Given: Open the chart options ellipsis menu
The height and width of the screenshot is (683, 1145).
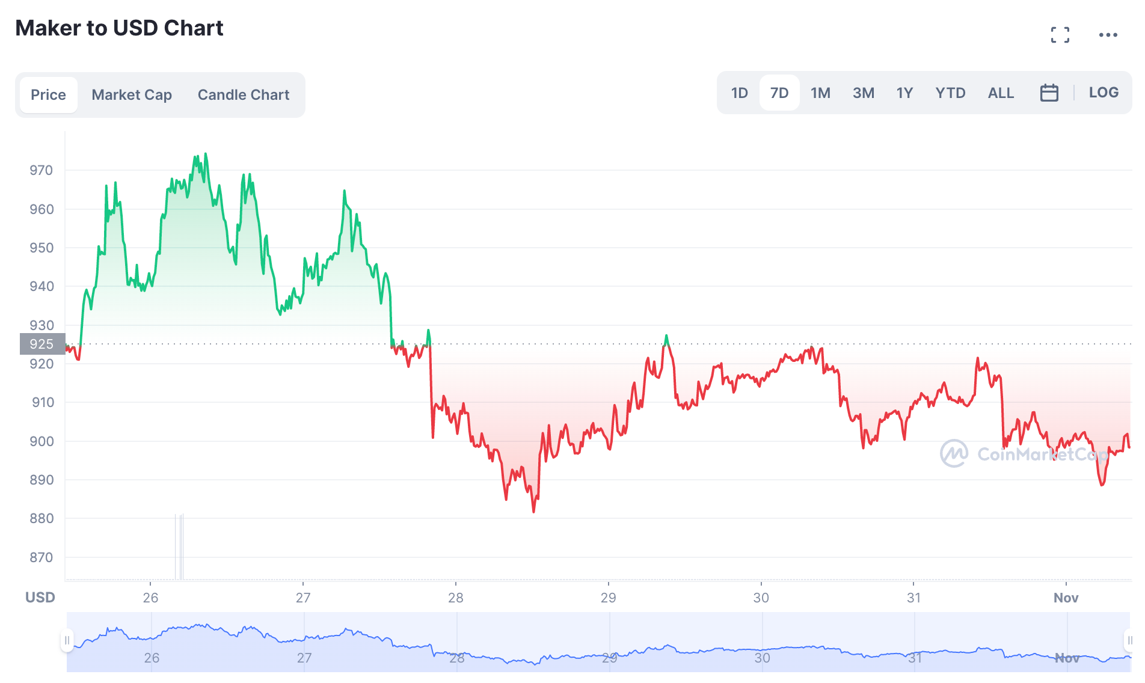Looking at the screenshot, I should tap(1108, 34).
